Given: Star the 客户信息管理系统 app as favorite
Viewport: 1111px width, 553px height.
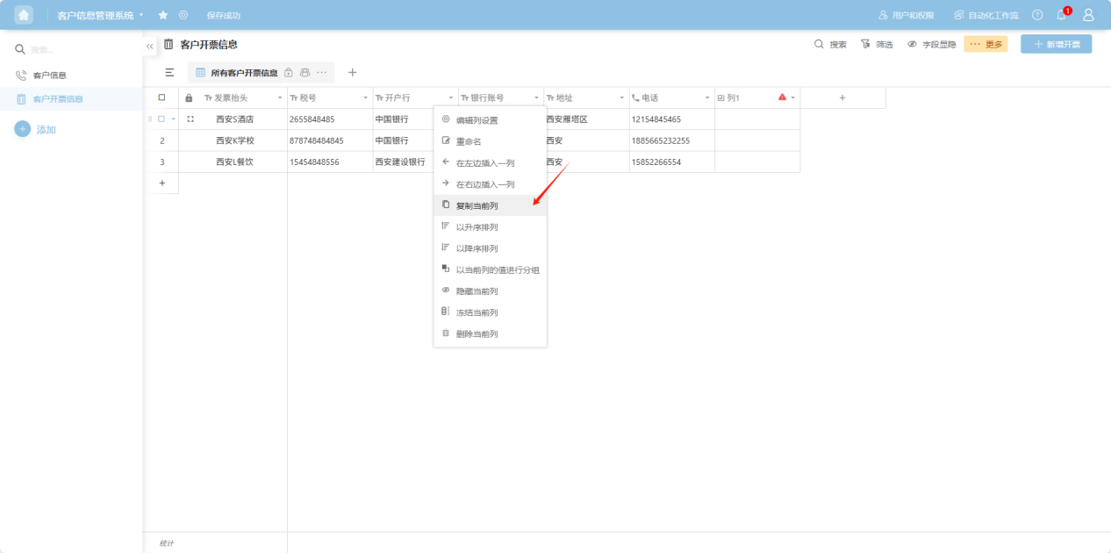Looking at the screenshot, I should pos(163,15).
